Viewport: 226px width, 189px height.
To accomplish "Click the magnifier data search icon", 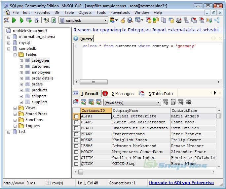I will click(x=130, y=20).
